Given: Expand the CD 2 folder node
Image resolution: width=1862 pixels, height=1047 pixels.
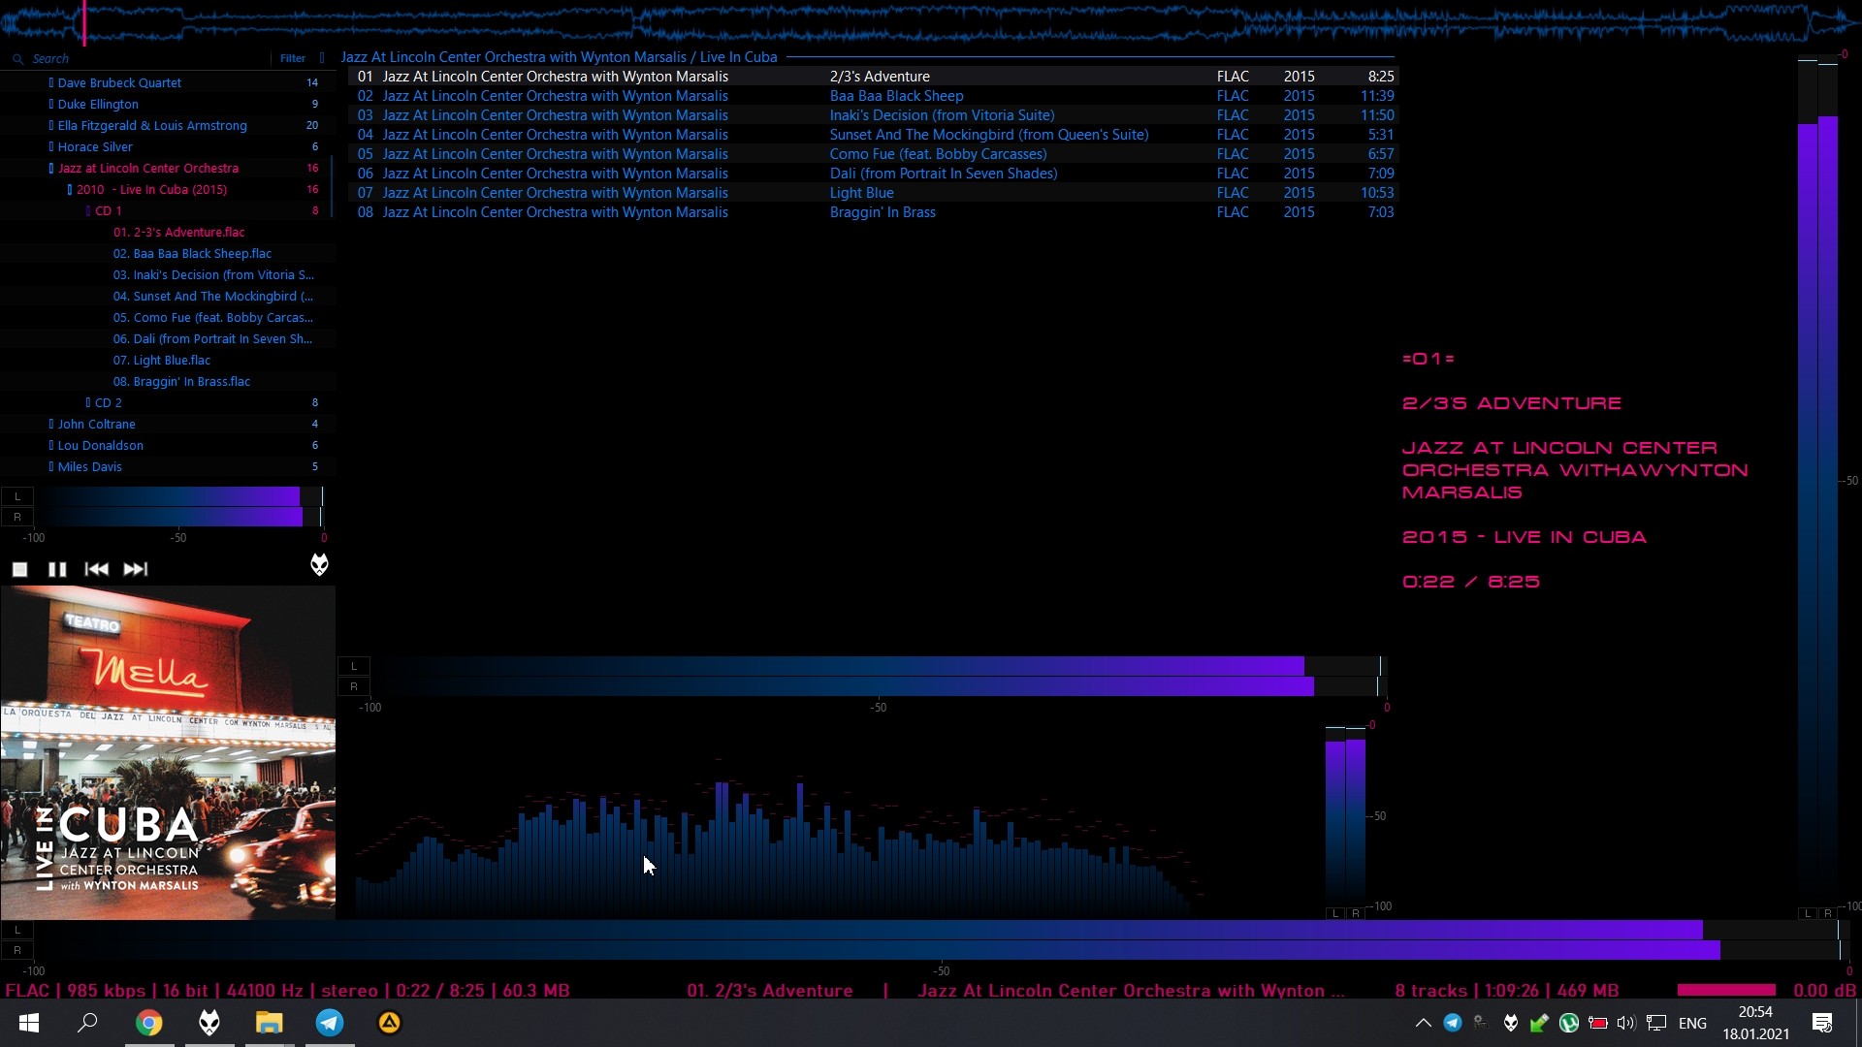Looking at the screenshot, I should [88, 403].
